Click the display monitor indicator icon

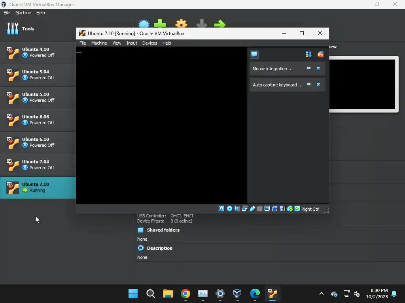click(267, 209)
